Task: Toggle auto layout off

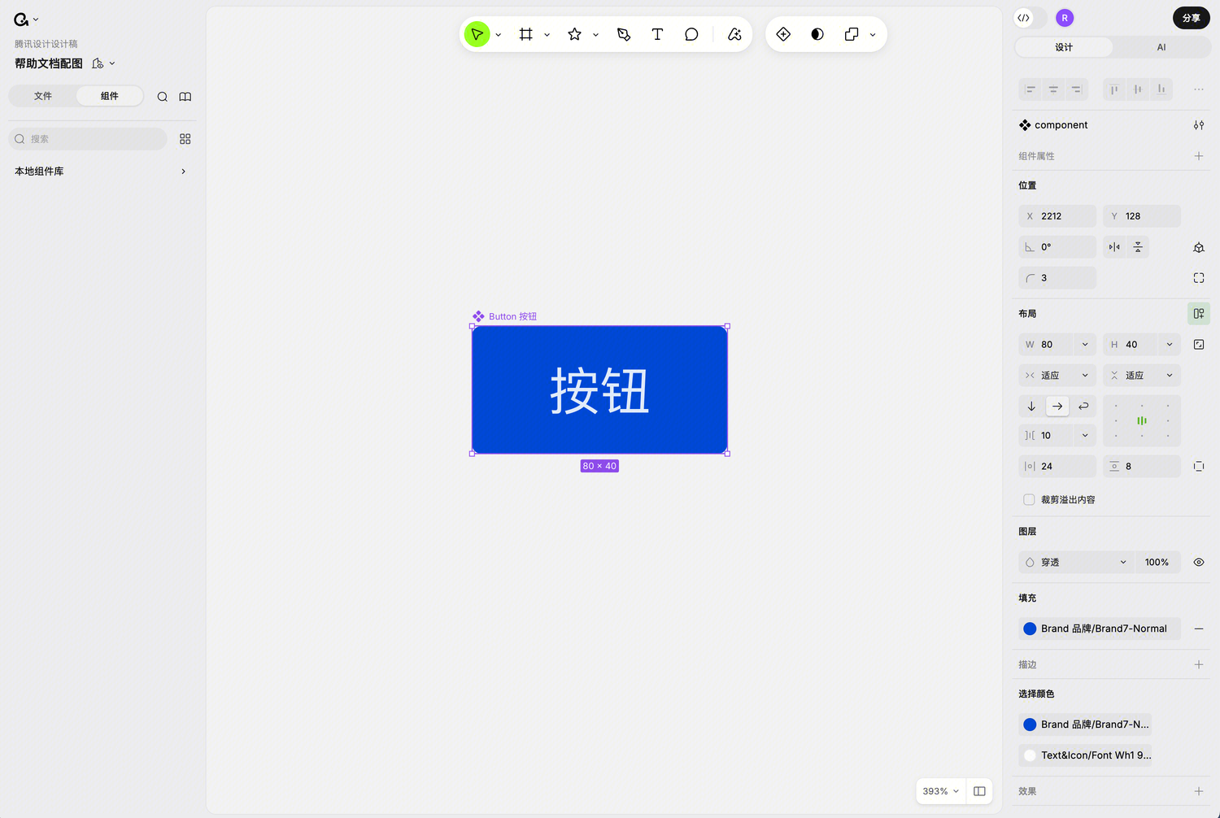Action: [x=1198, y=313]
